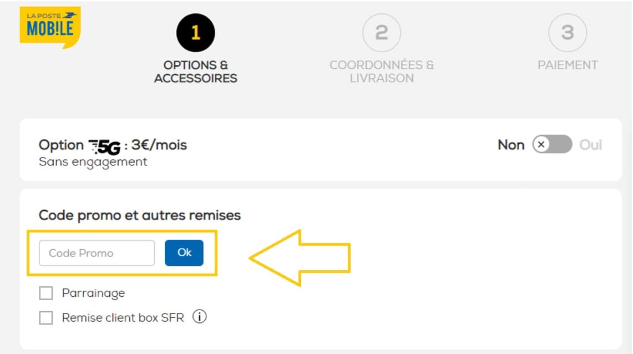The width and height of the screenshot is (633, 354).
Task: Open the Options & Accessoires step
Action: point(195,71)
